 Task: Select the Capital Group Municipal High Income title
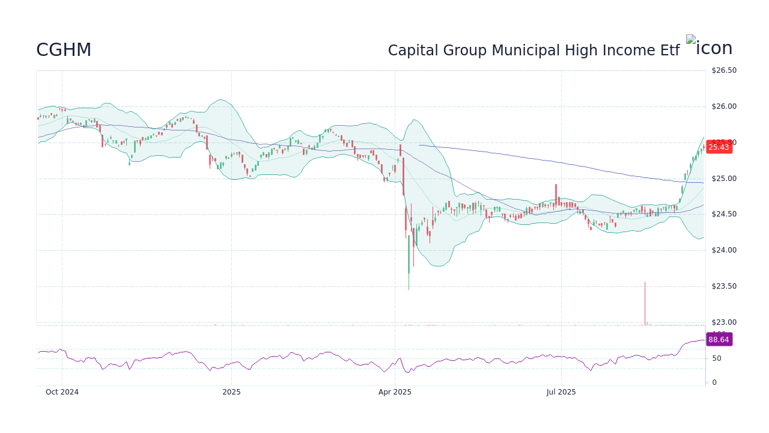click(533, 50)
